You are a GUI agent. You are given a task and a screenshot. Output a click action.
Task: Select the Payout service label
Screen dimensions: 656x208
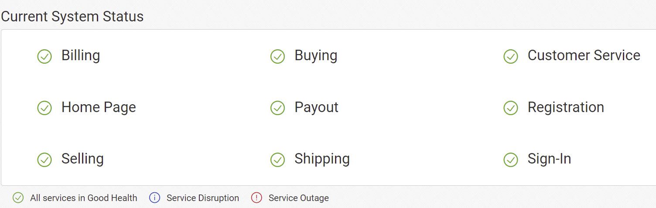pyautogui.click(x=316, y=107)
